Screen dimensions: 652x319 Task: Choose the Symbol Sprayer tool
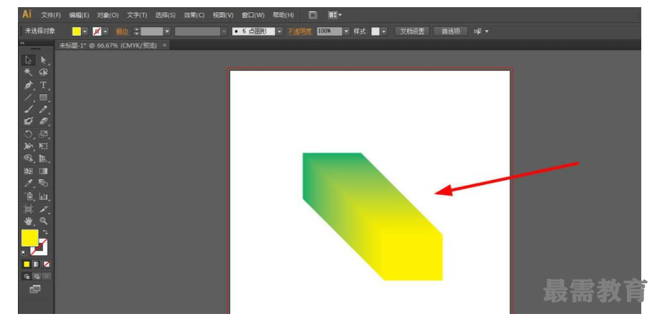28,196
